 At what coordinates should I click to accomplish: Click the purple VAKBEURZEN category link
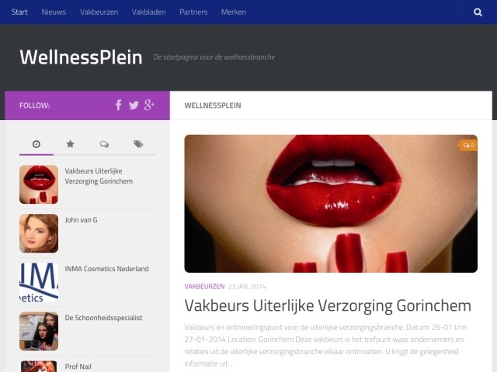(x=204, y=286)
